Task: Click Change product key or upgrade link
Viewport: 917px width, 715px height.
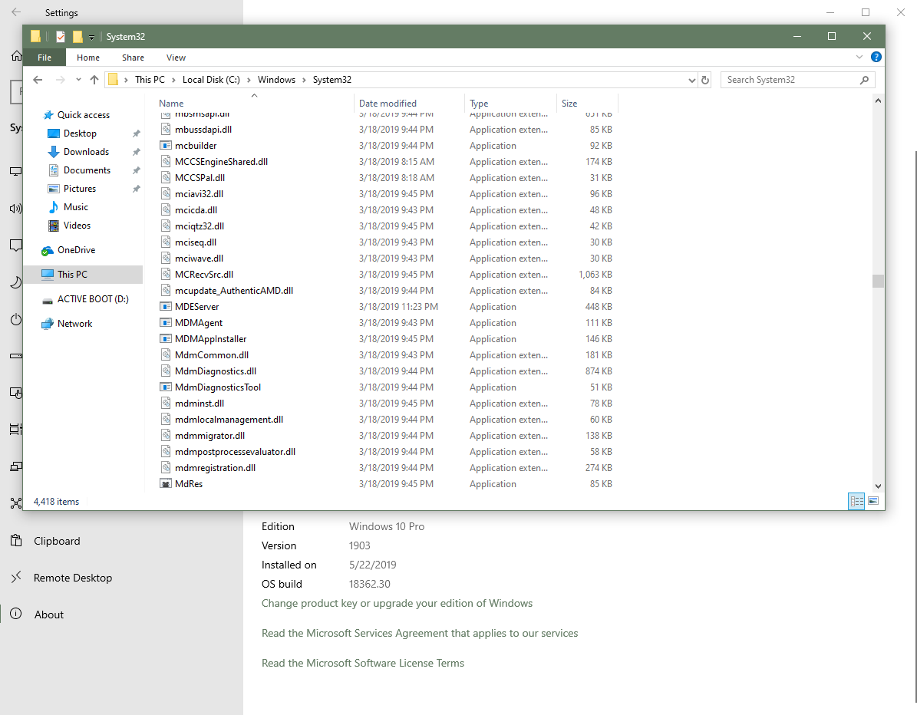Action: click(x=397, y=603)
